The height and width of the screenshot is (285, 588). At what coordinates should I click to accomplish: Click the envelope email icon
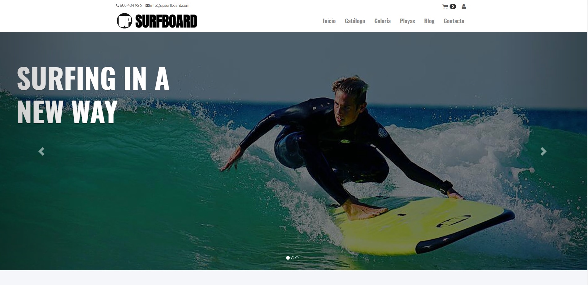pos(147,5)
